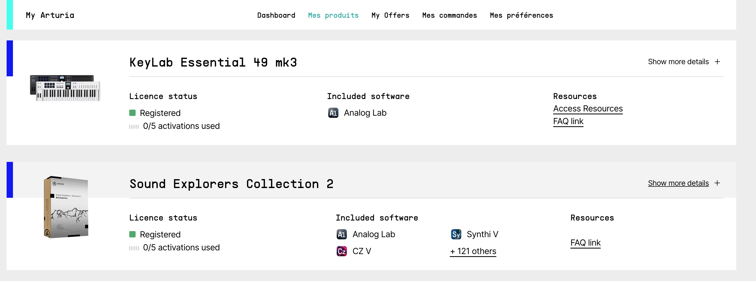Click the KeyLab activations usage bar
The height and width of the screenshot is (281, 756).
coord(134,127)
